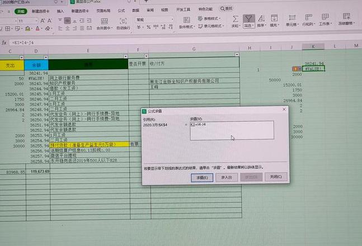Open filter arrow for 余额 column
The image size is (362, 246).
coord(46,57)
